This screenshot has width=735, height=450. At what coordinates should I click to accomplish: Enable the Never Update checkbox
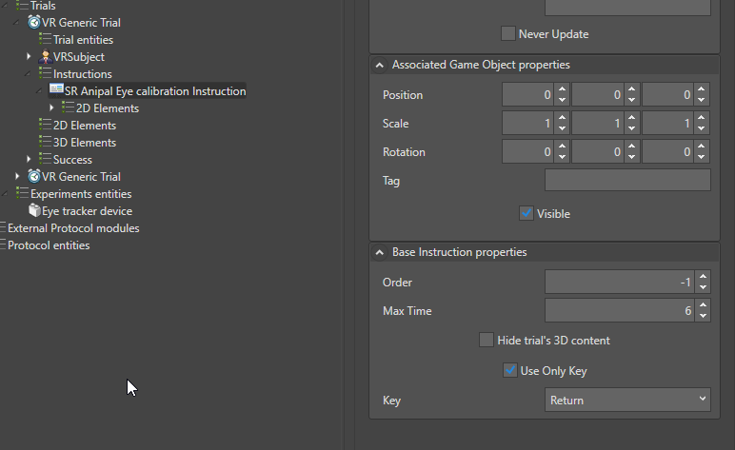(508, 33)
